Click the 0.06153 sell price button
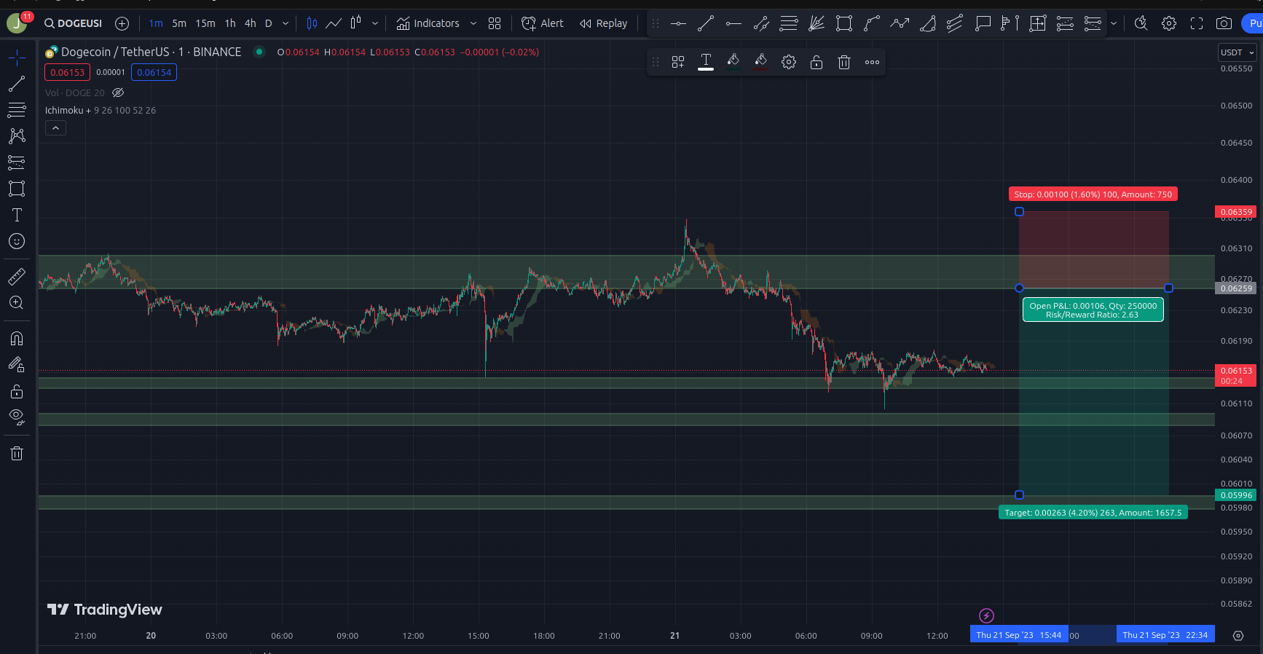The width and height of the screenshot is (1263, 654). (68, 72)
